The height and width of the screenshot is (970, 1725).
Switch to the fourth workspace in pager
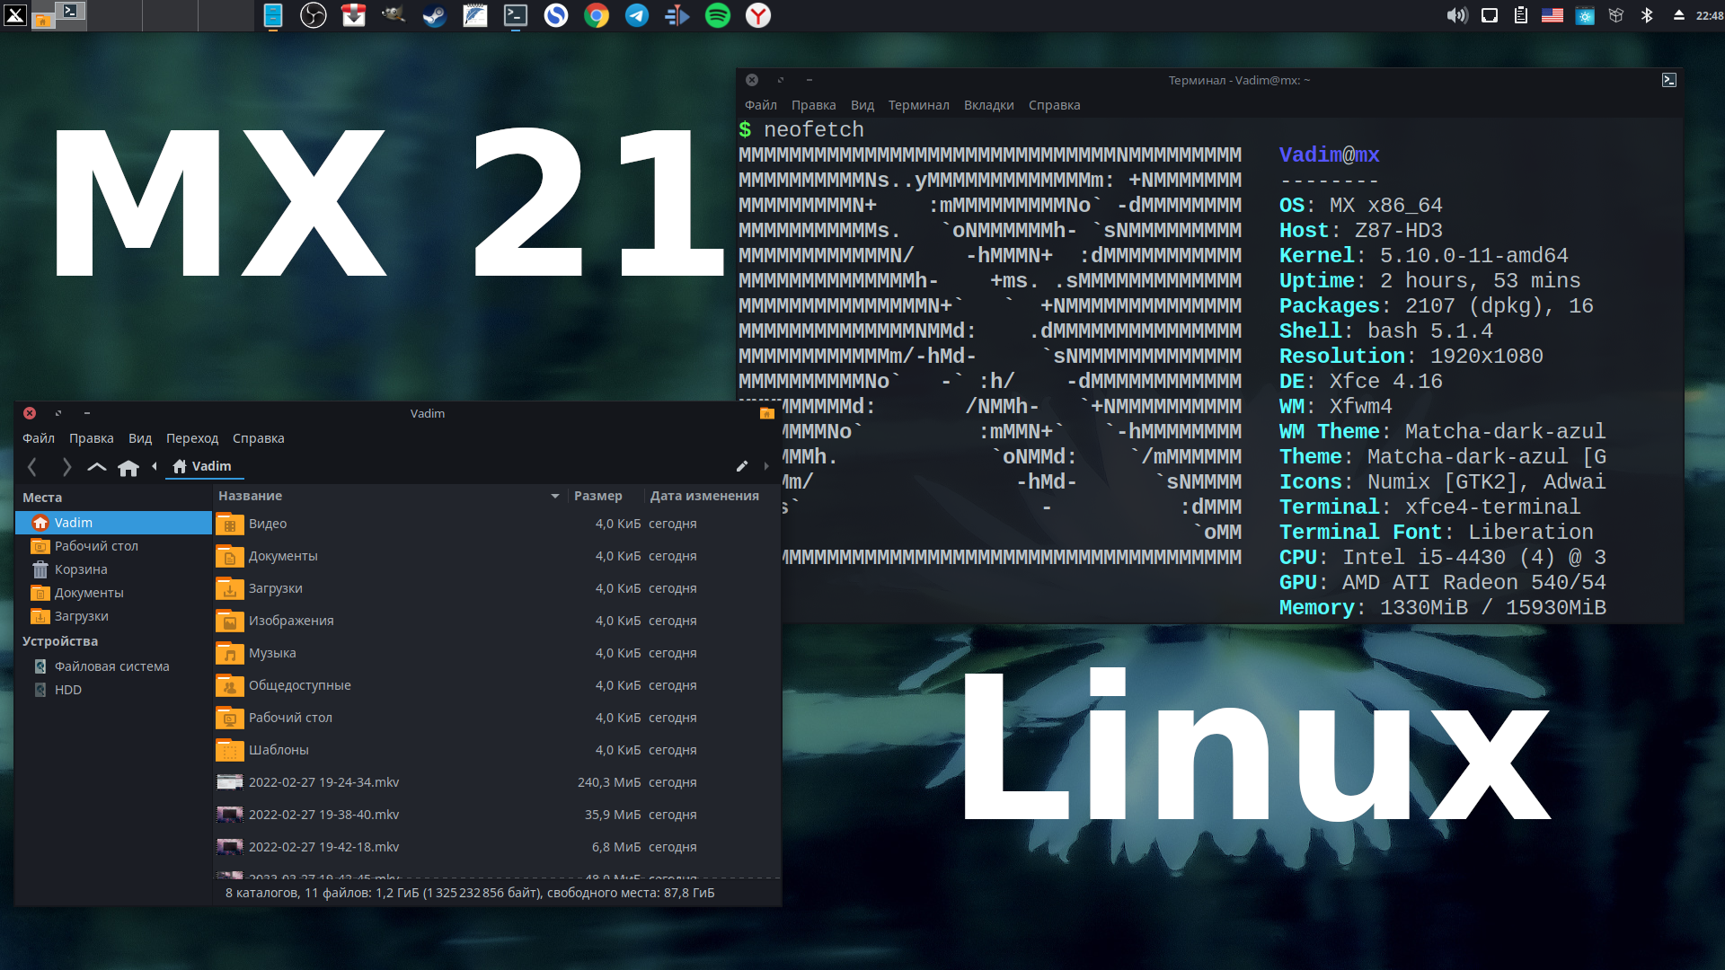(226, 15)
